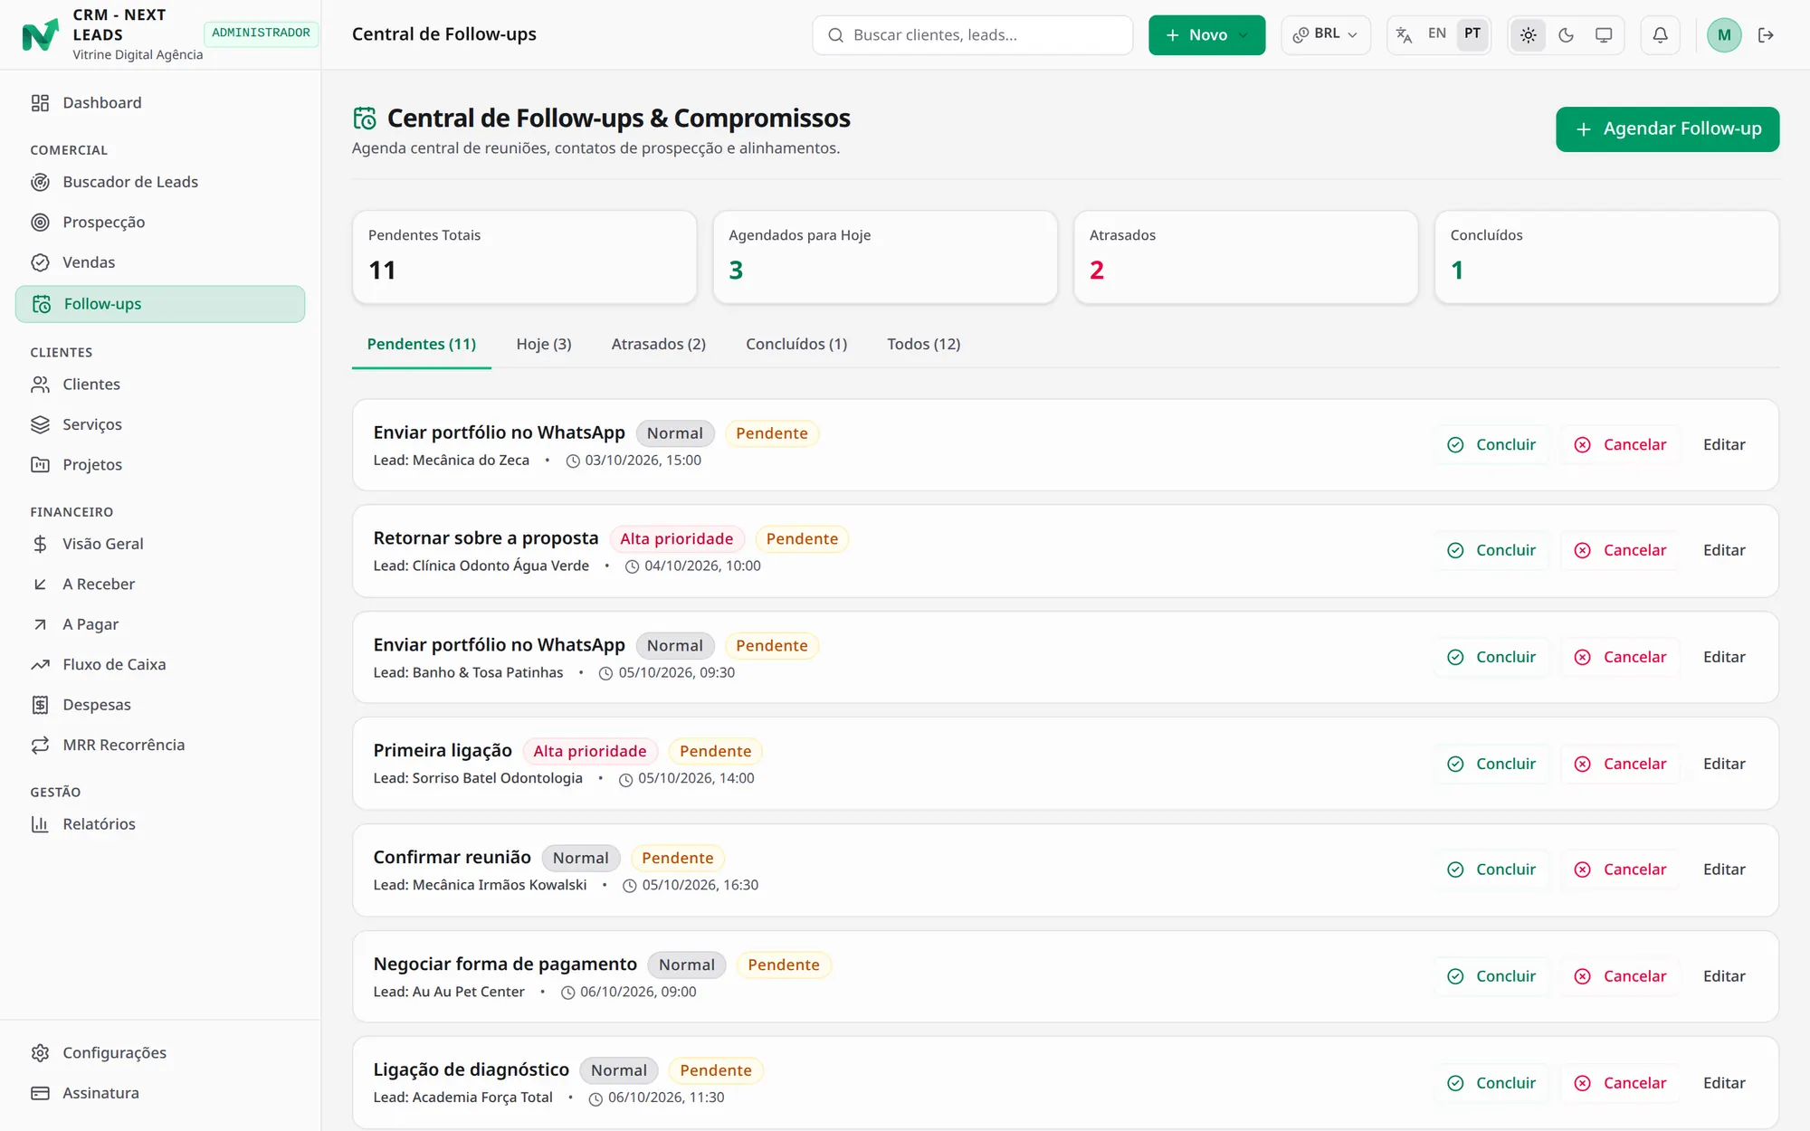Focus the Buscar clientes, leads search field
Viewport: 1810px width, 1131px height.
[x=972, y=35]
